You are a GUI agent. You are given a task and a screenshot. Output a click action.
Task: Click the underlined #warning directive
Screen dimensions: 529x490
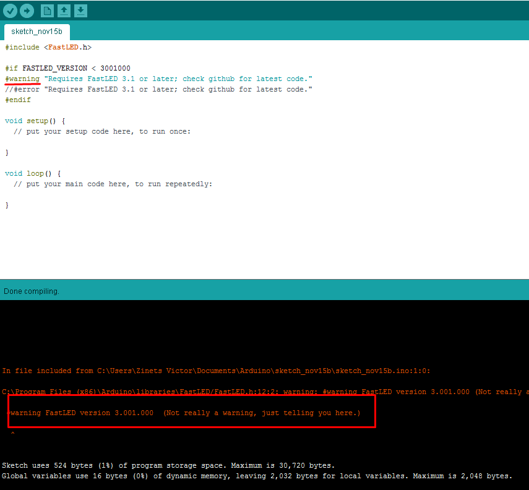click(22, 79)
